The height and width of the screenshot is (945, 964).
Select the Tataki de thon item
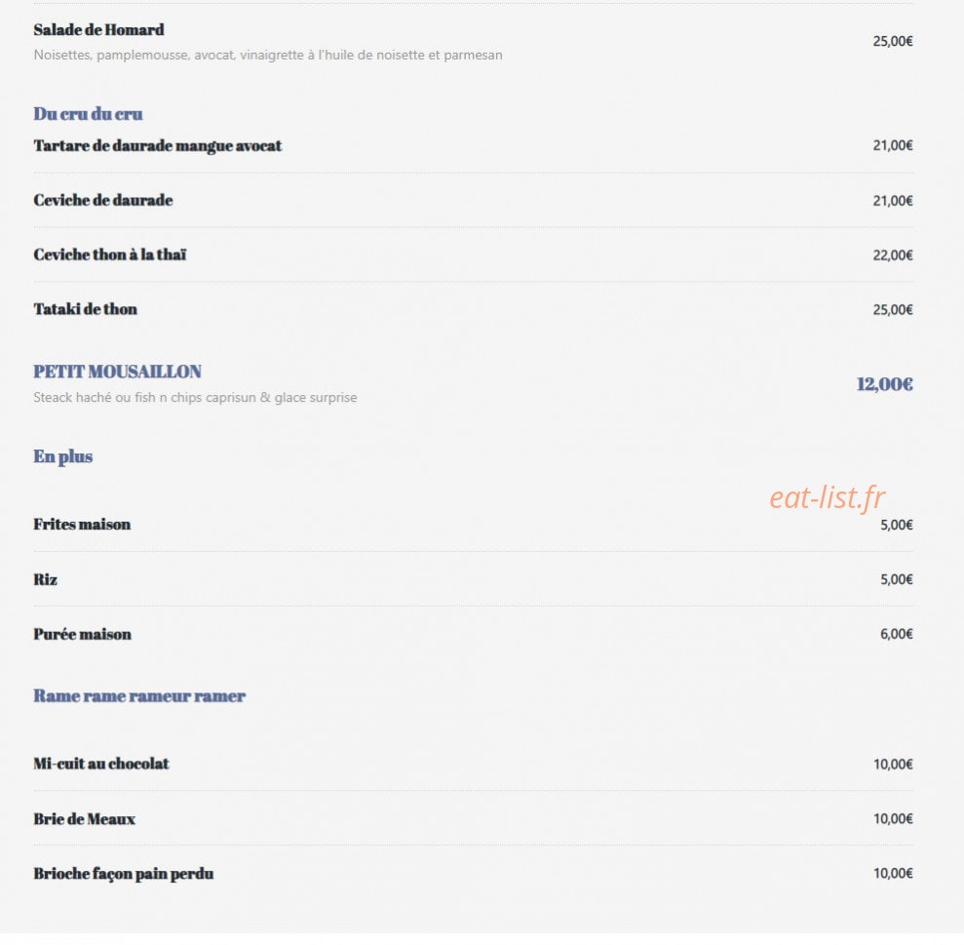86,309
